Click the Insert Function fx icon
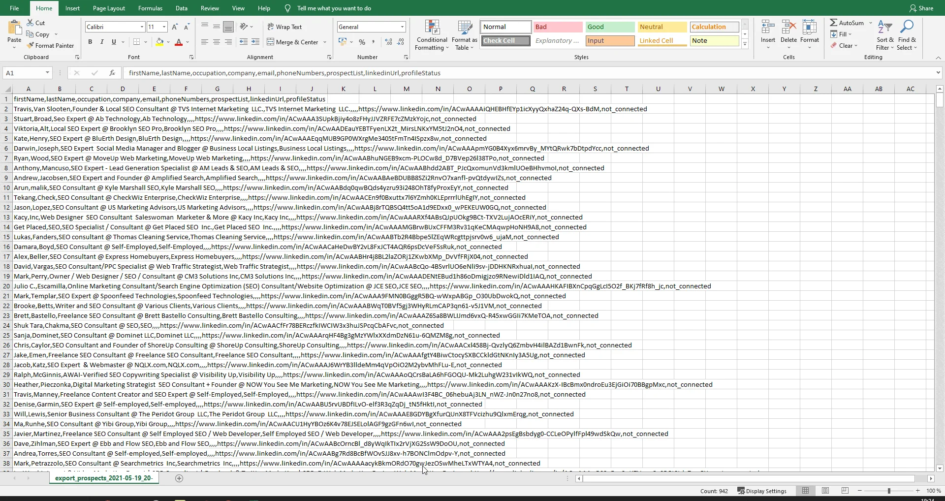Viewport: 945px width, 501px height. pos(112,73)
